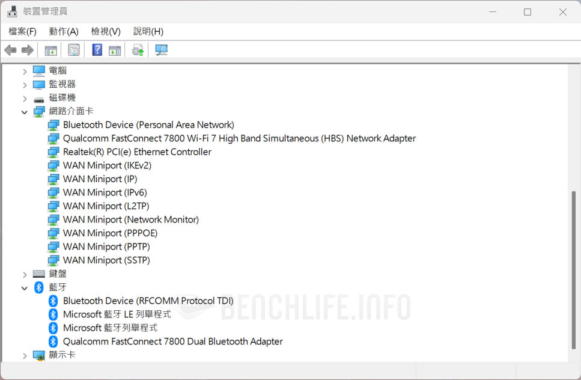Select Qualcomm FastConnect 7800 Wi-Fi 7 Network Adapter
Viewport: 581px width, 380px height.
pyautogui.click(x=239, y=138)
